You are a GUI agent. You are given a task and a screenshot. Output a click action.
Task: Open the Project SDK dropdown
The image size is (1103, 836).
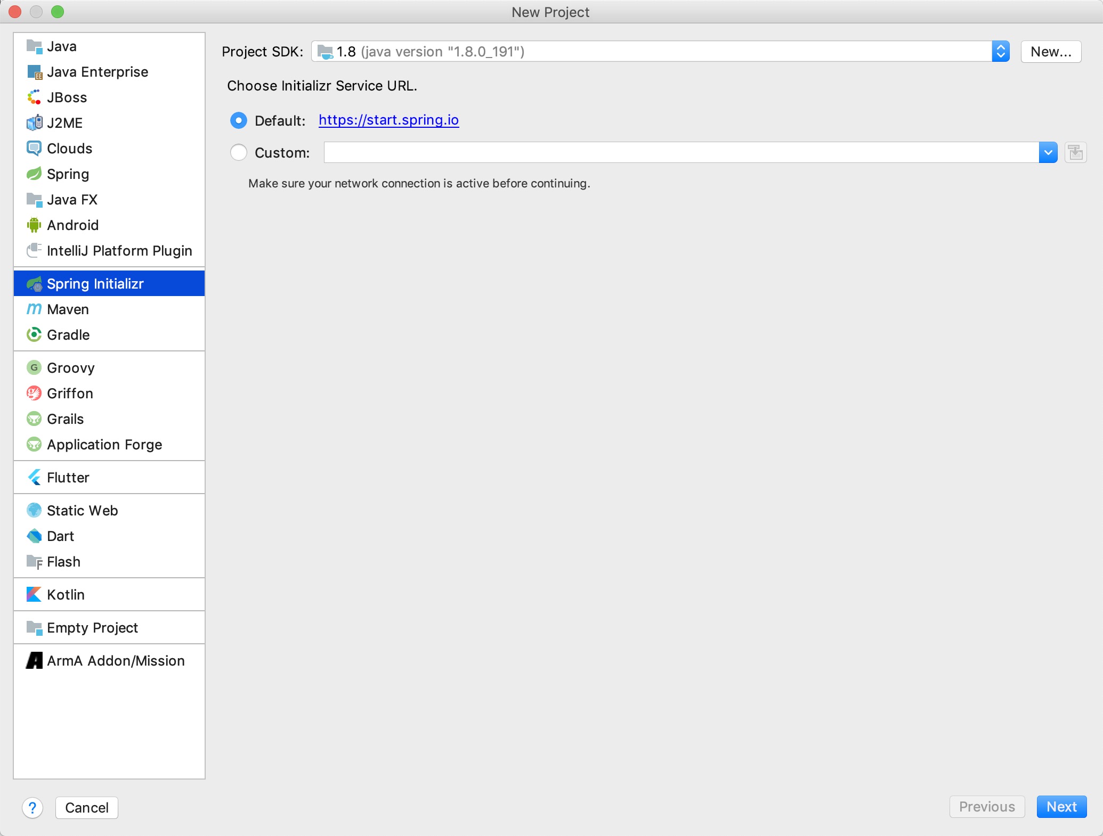tap(660, 52)
